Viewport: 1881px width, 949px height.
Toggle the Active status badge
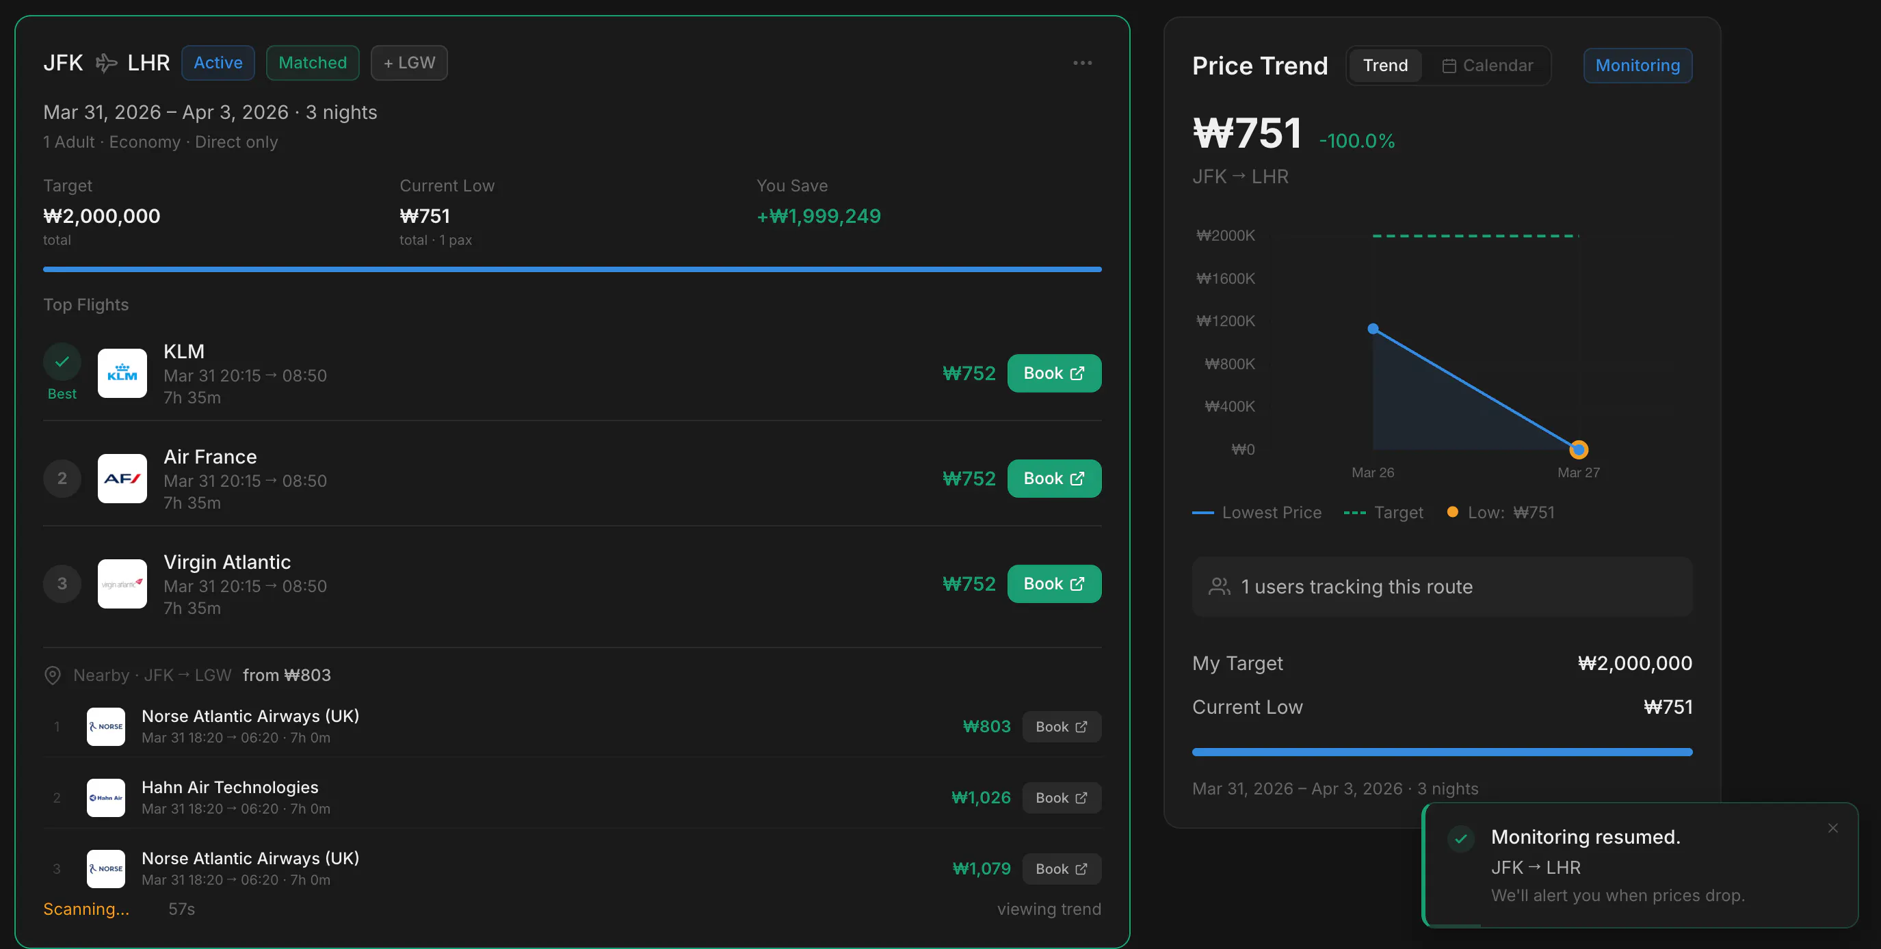pyautogui.click(x=218, y=63)
